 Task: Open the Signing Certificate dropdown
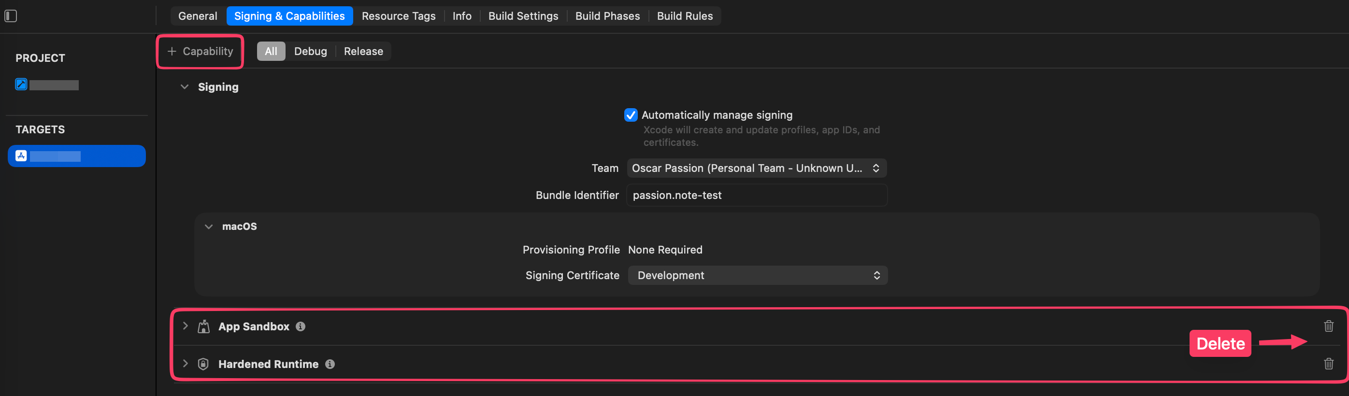tap(757, 275)
